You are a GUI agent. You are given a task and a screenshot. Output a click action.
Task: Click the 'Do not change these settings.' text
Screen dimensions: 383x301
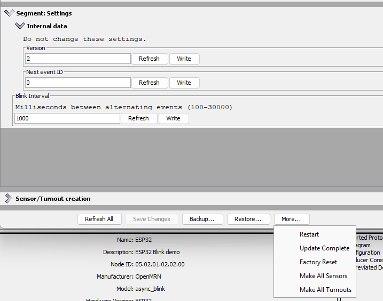pyautogui.click(x=84, y=39)
